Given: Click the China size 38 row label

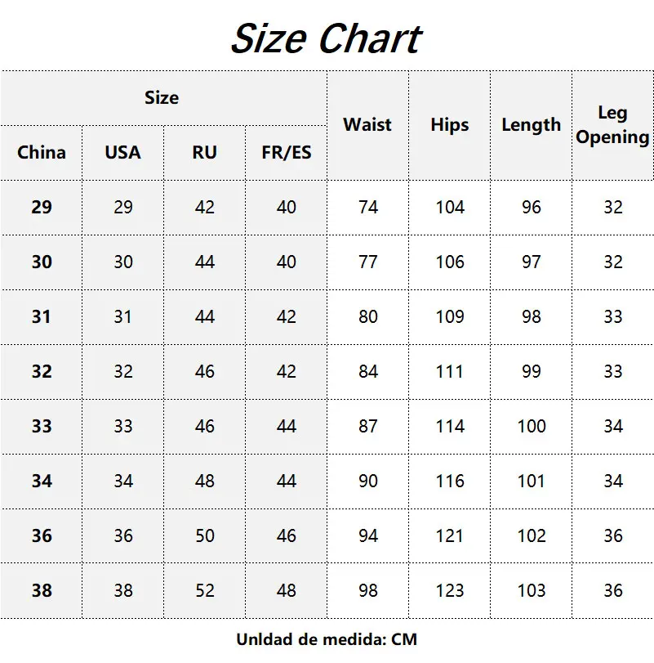Looking at the screenshot, I should 42,590.
